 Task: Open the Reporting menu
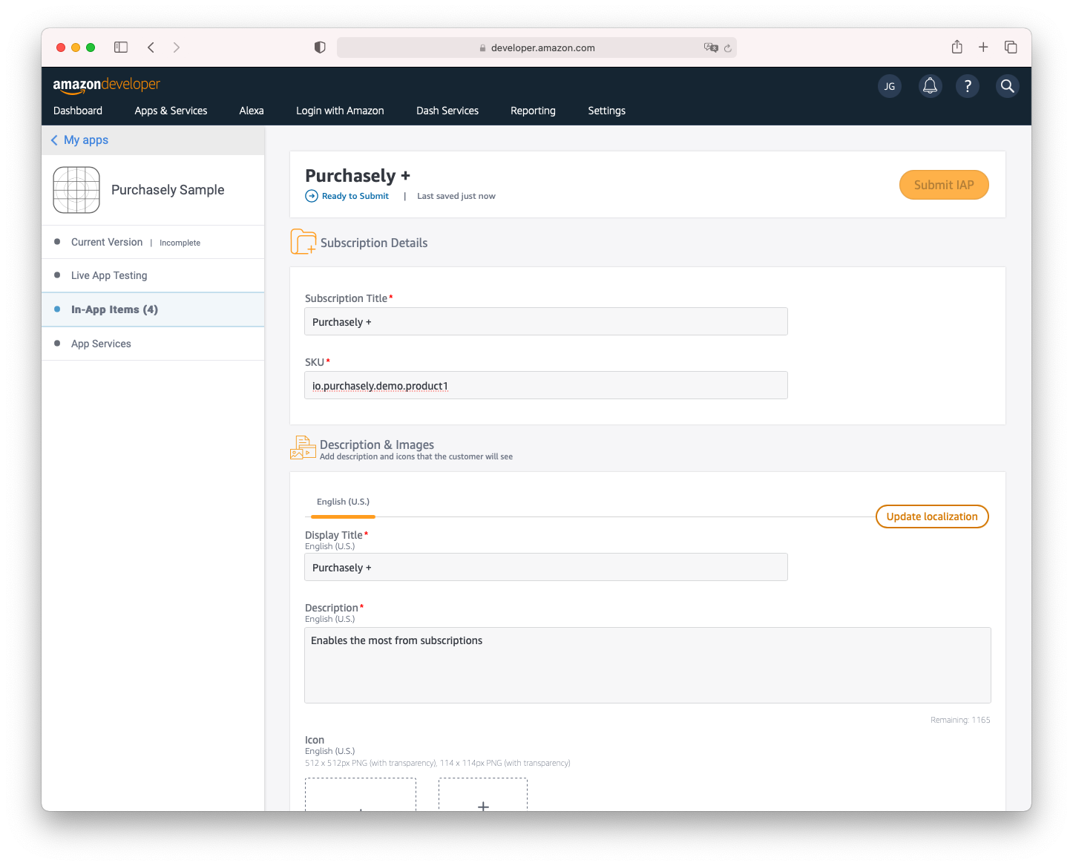click(533, 111)
